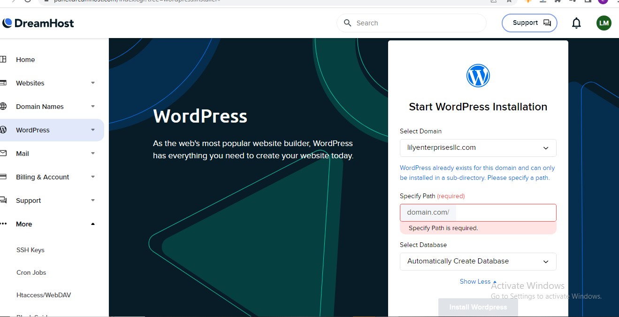Click the DreamHost logo in the header
Screen dimensions: 619x317
click(38, 23)
